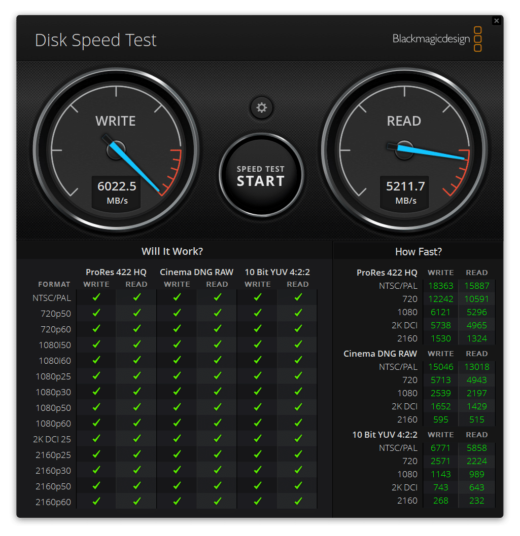
Task: Click the Cinema DNG 2160 write value 595
Action: click(440, 419)
